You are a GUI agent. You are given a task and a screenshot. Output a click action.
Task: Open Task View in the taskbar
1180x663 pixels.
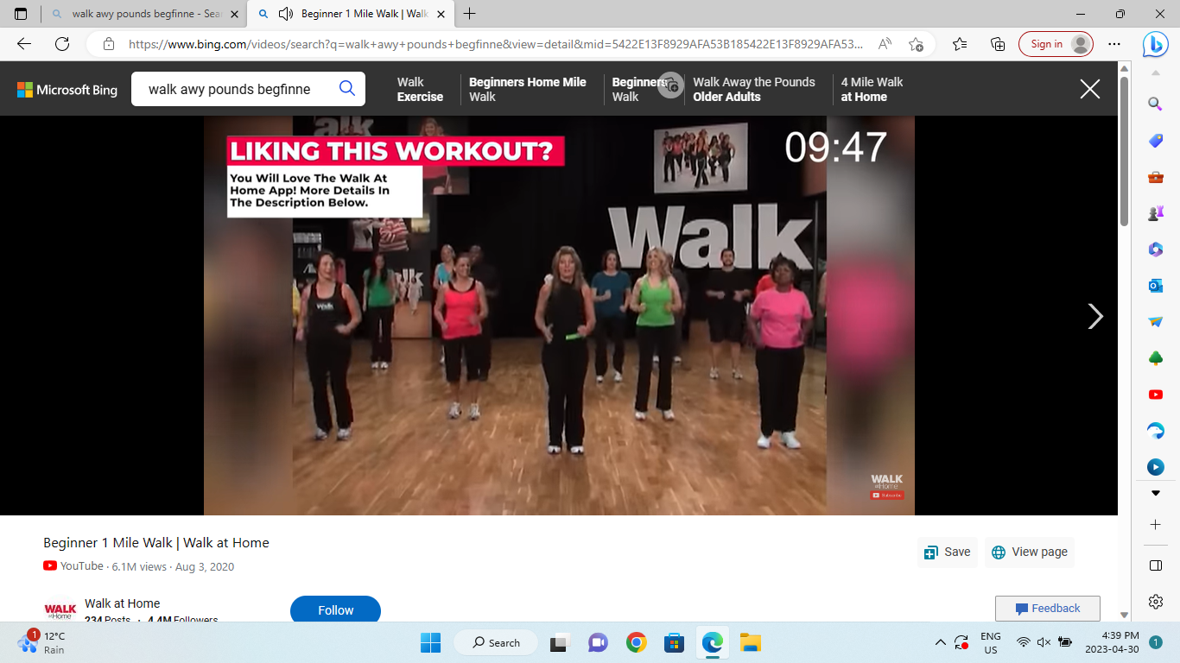pyautogui.click(x=559, y=642)
